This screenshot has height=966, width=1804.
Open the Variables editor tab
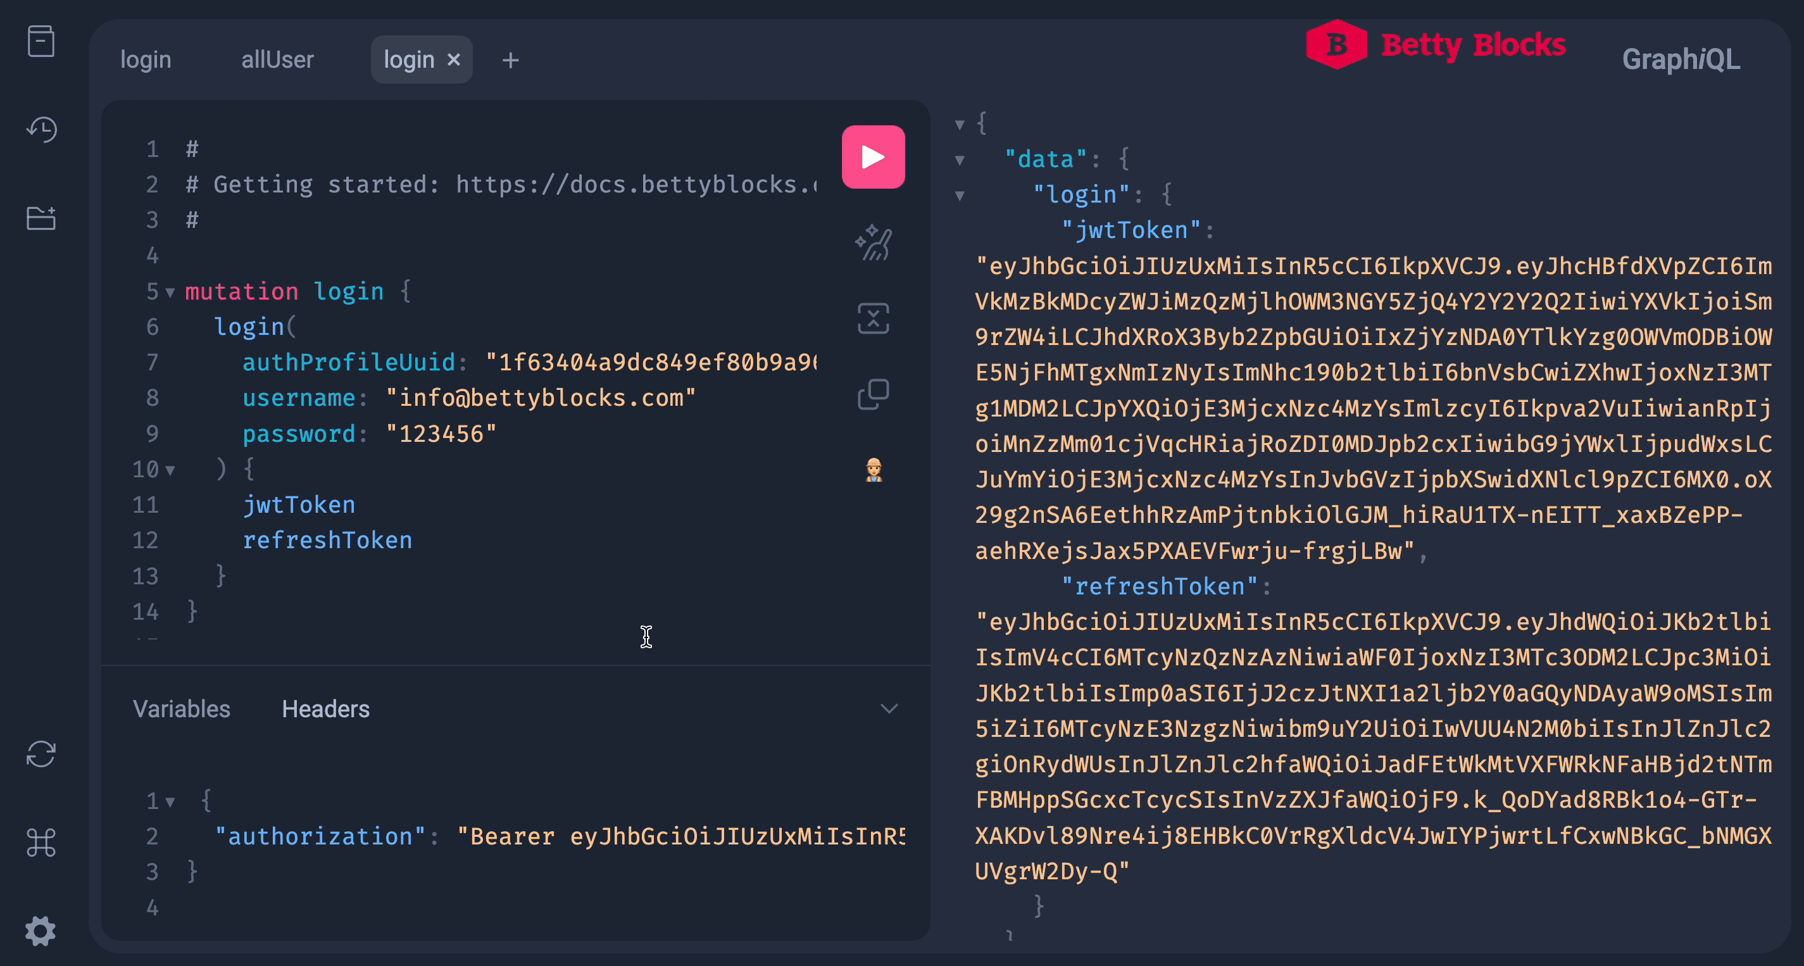[x=182, y=709]
